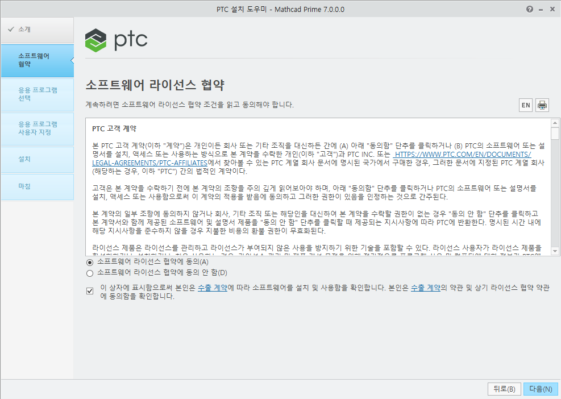The height and width of the screenshot is (399, 561).
Task: Click the license text scrollbar down arrow
Action: coord(555,251)
